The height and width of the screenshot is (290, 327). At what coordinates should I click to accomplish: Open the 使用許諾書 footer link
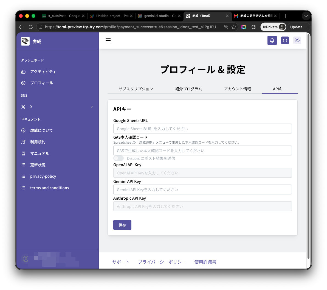(205, 262)
